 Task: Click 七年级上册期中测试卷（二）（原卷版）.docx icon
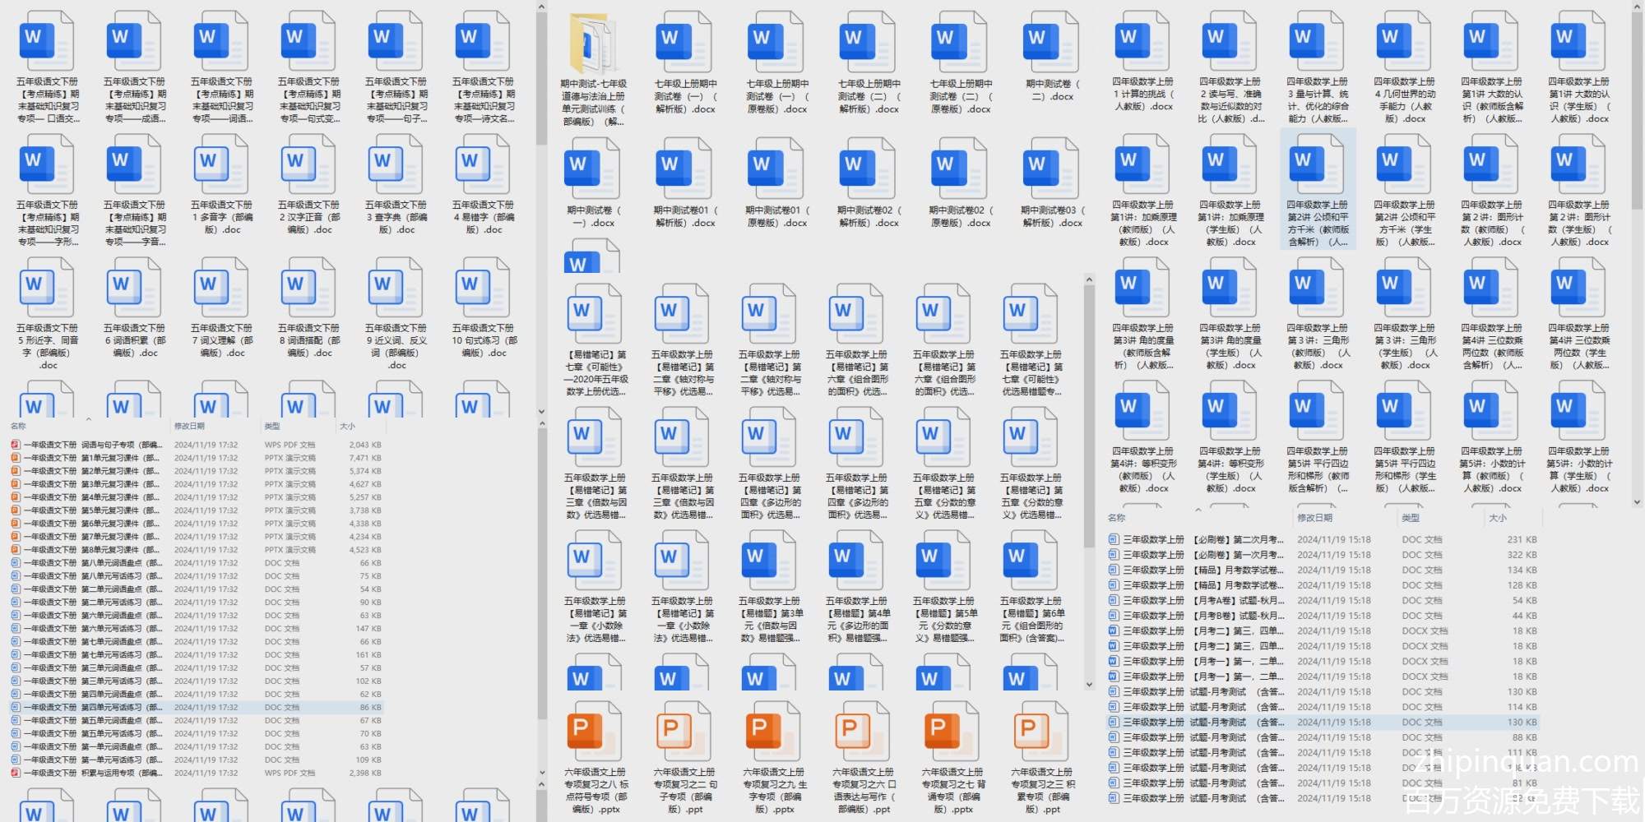tap(959, 43)
